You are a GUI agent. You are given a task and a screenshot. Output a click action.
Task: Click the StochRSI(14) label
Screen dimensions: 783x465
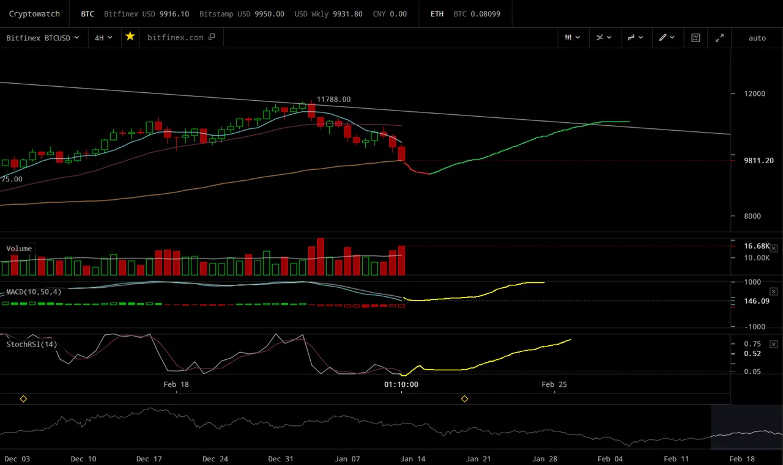pyautogui.click(x=32, y=345)
